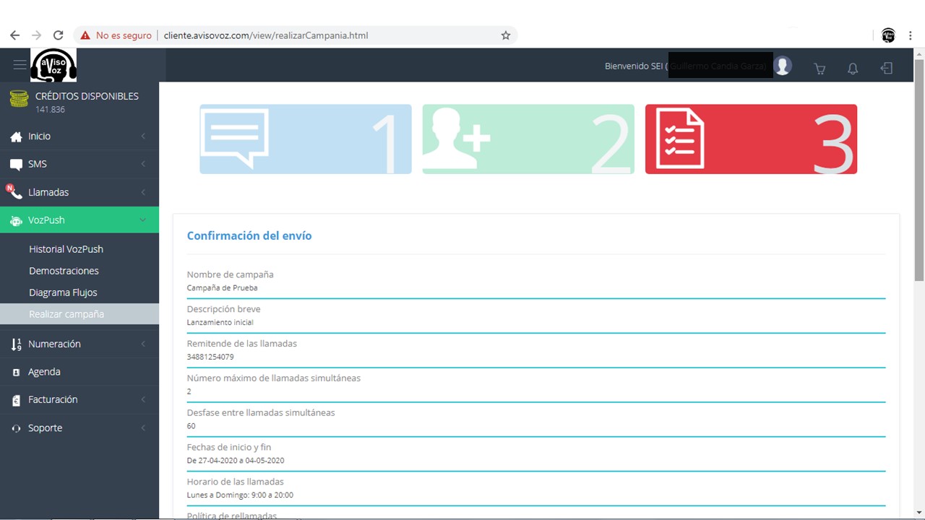This screenshot has height=520, width=925.
Task: Click the Inicio home icon
Action: pyautogui.click(x=16, y=136)
